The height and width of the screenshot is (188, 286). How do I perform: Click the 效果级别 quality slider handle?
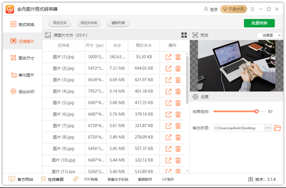coord(256,111)
